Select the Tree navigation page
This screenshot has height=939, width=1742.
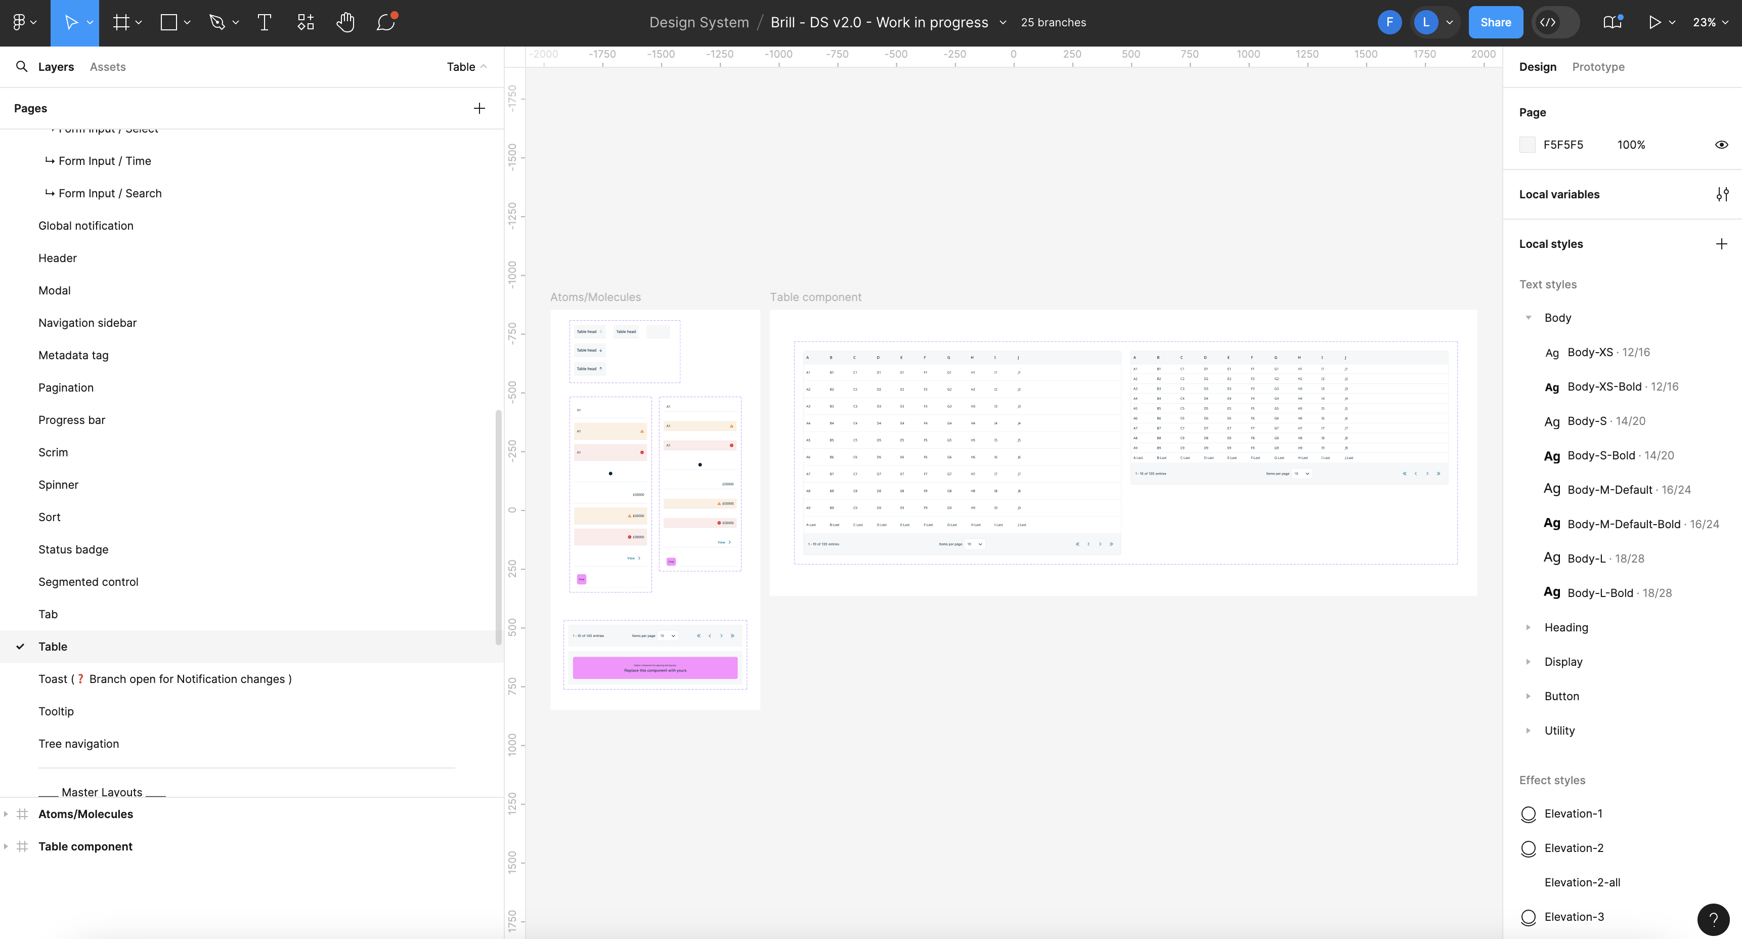tap(79, 744)
